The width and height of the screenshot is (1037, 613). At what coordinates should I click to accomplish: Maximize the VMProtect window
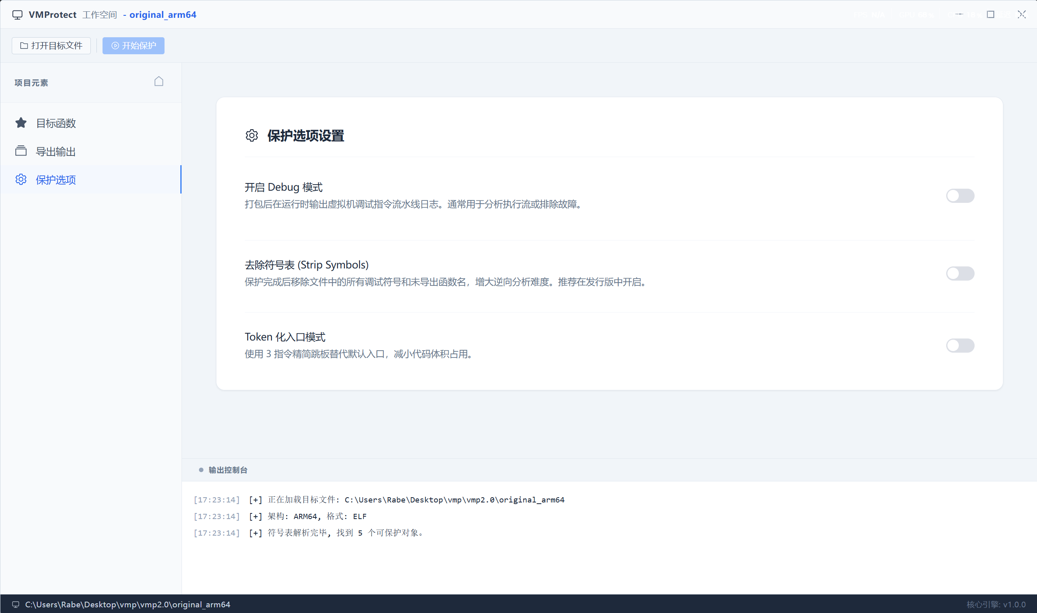pos(990,15)
